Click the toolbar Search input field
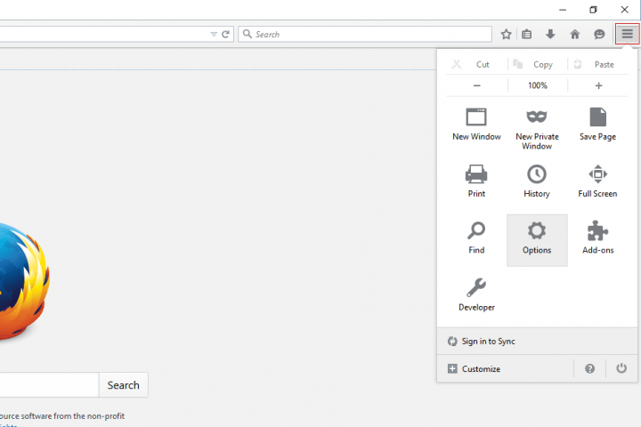Image resolution: width=641 pixels, height=427 pixels. (x=369, y=34)
